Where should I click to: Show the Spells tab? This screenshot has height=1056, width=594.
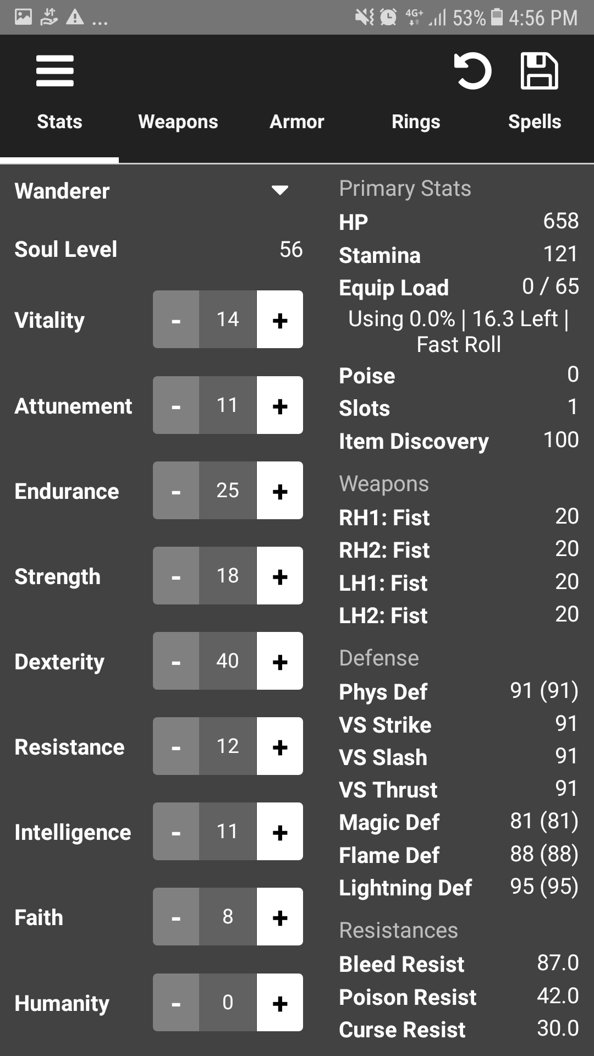coord(535,122)
